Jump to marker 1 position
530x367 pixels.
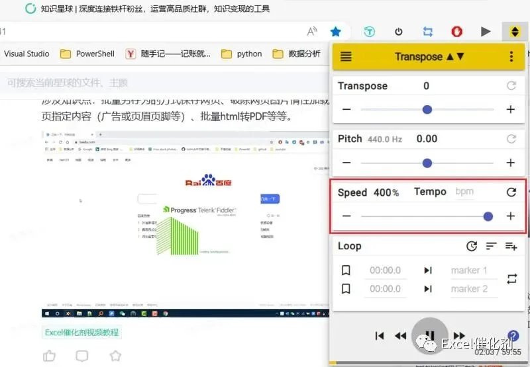tap(428, 270)
